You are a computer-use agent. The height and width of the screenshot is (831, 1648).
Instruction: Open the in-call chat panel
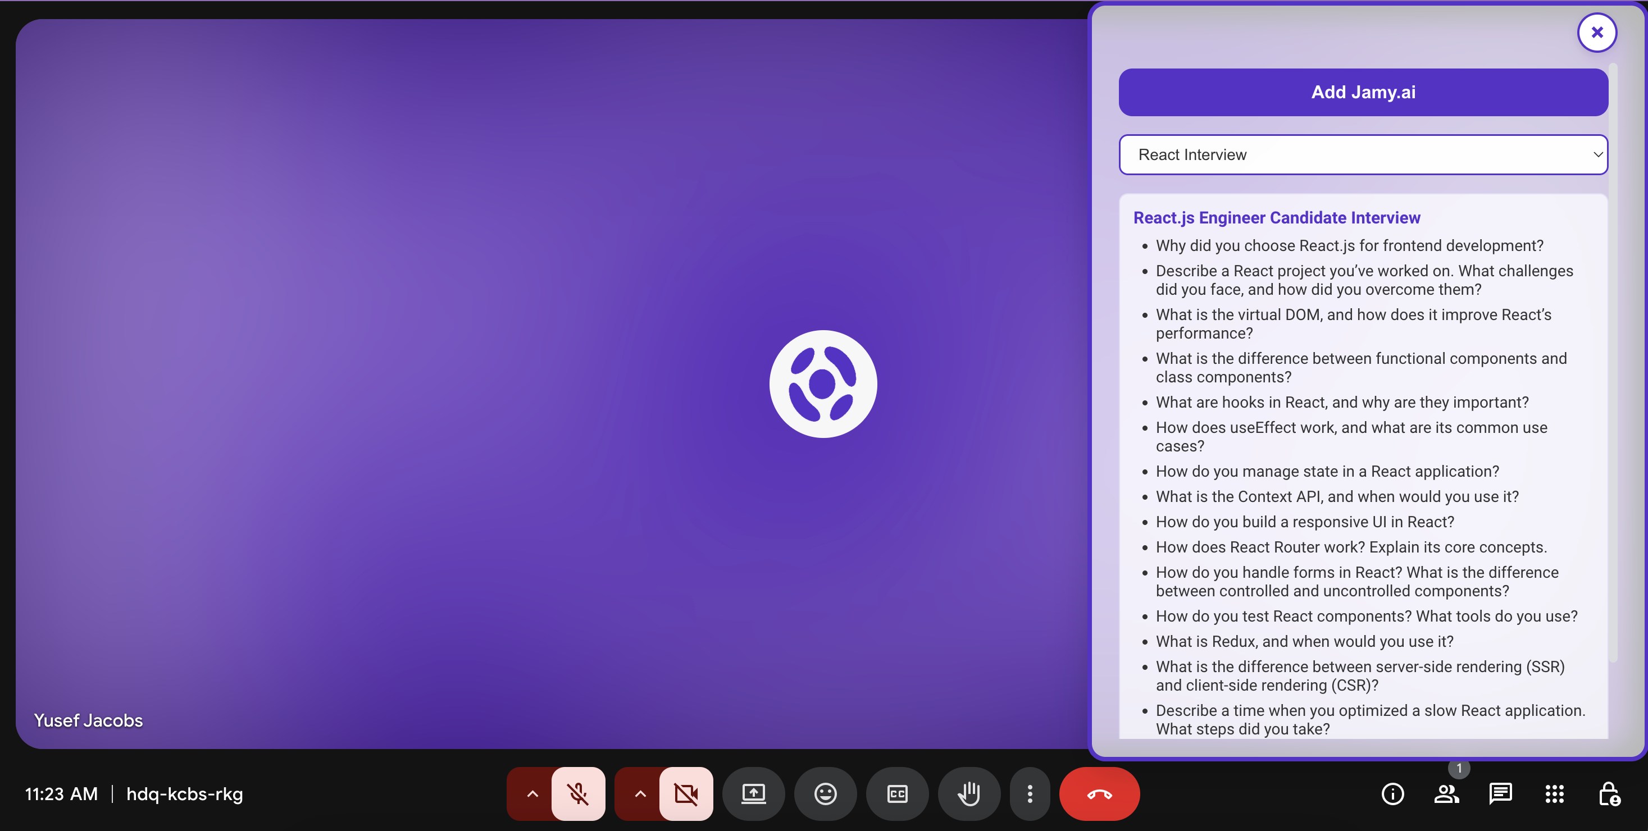coord(1500,794)
